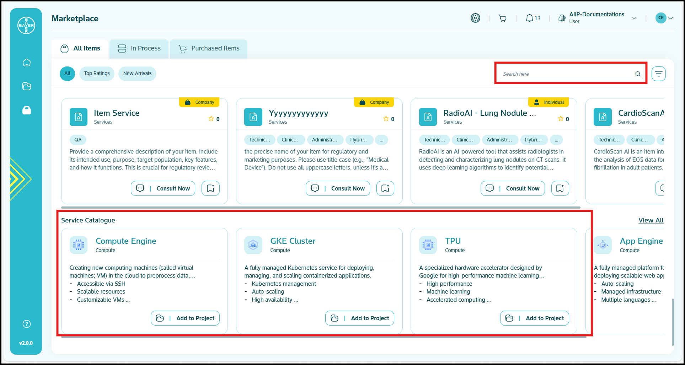Viewport: 685px width, 365px height.
Task: Click the AI assistant icon in the header
Action: point(475,18)
